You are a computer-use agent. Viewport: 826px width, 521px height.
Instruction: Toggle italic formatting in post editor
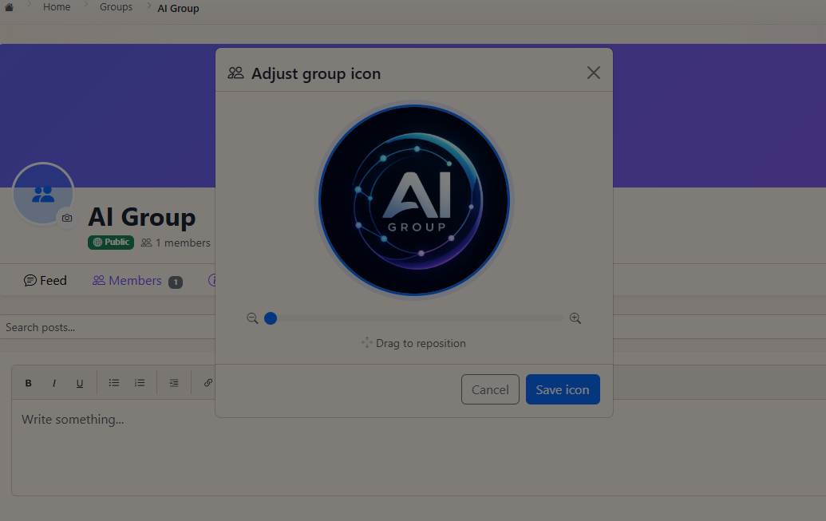coord(54,383)
